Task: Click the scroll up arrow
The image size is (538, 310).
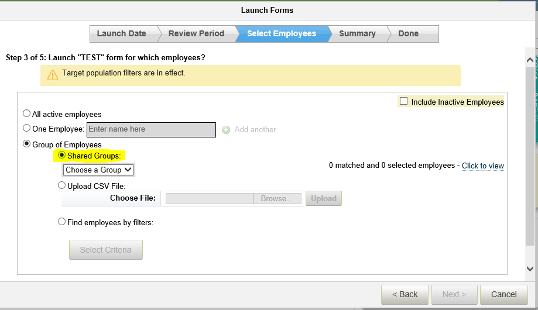Action: pos(530,60)
